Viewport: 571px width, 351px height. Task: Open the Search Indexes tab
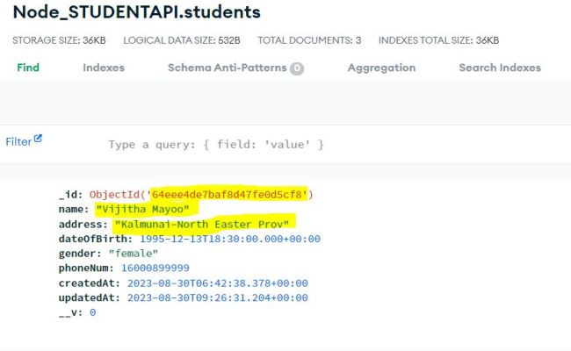500,68
